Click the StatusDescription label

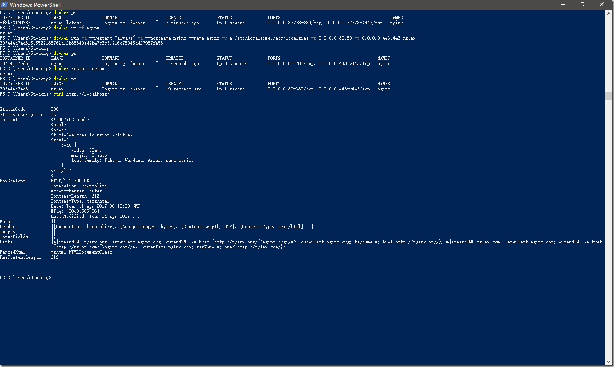(x=22, y=115)
